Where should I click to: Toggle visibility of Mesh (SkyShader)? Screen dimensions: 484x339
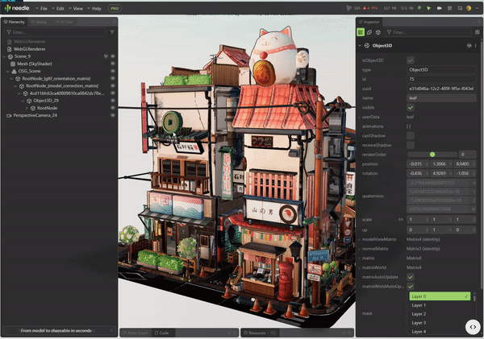click(113, 64)
